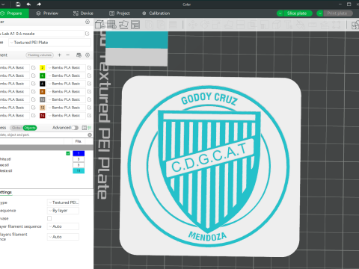This screenshot has width=359, height=269.
Task: Open the filament settings gear icon
Action: pyautogui.click(x=88, y=55)
